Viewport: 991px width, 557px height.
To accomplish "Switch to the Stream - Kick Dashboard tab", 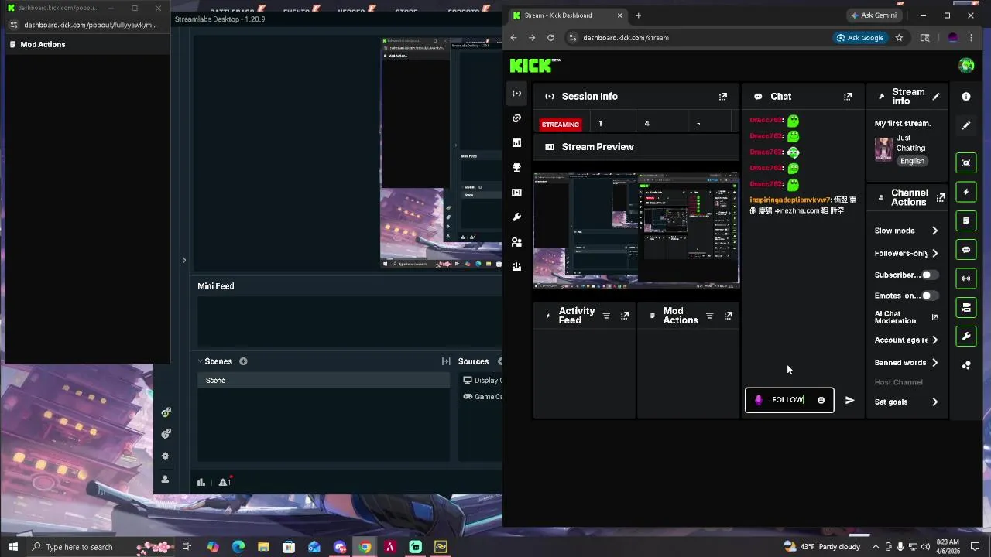I will pyautogui.click(x=568, y=15).
